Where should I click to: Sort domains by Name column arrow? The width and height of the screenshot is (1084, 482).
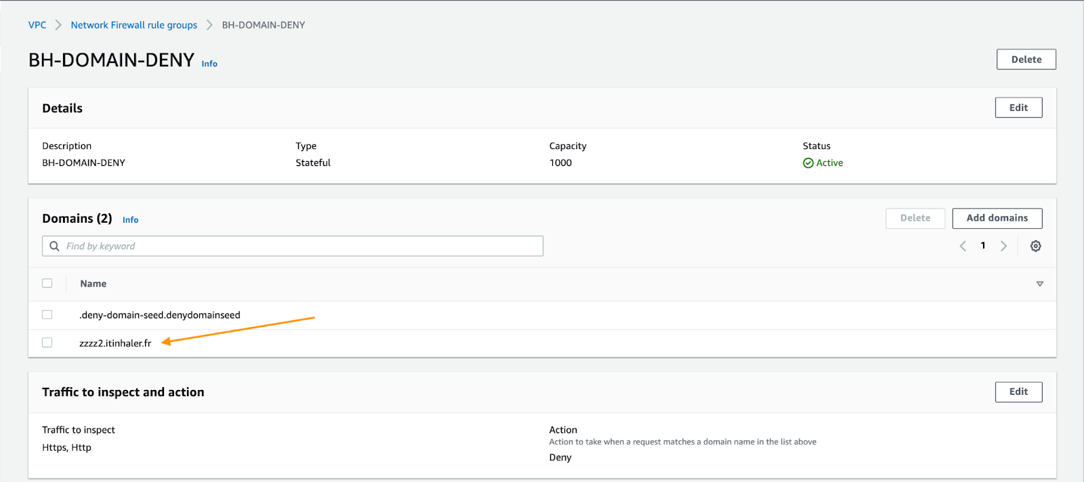coord(1039,284)
